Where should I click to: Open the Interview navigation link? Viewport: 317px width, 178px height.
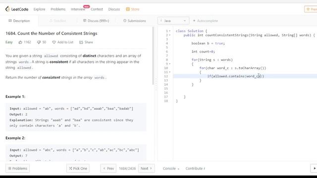(78, 9)
